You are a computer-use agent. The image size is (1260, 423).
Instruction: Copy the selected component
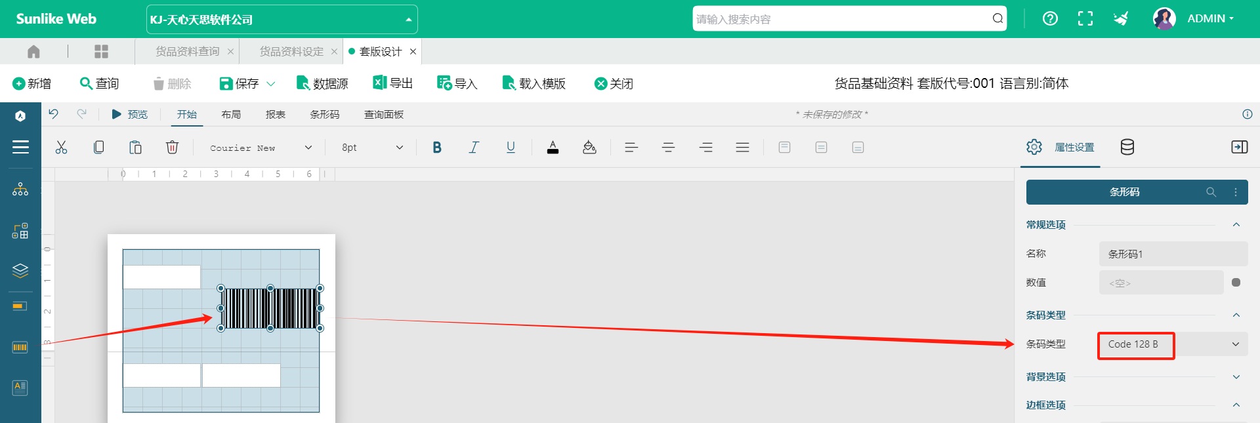click(x=98, y=148)
